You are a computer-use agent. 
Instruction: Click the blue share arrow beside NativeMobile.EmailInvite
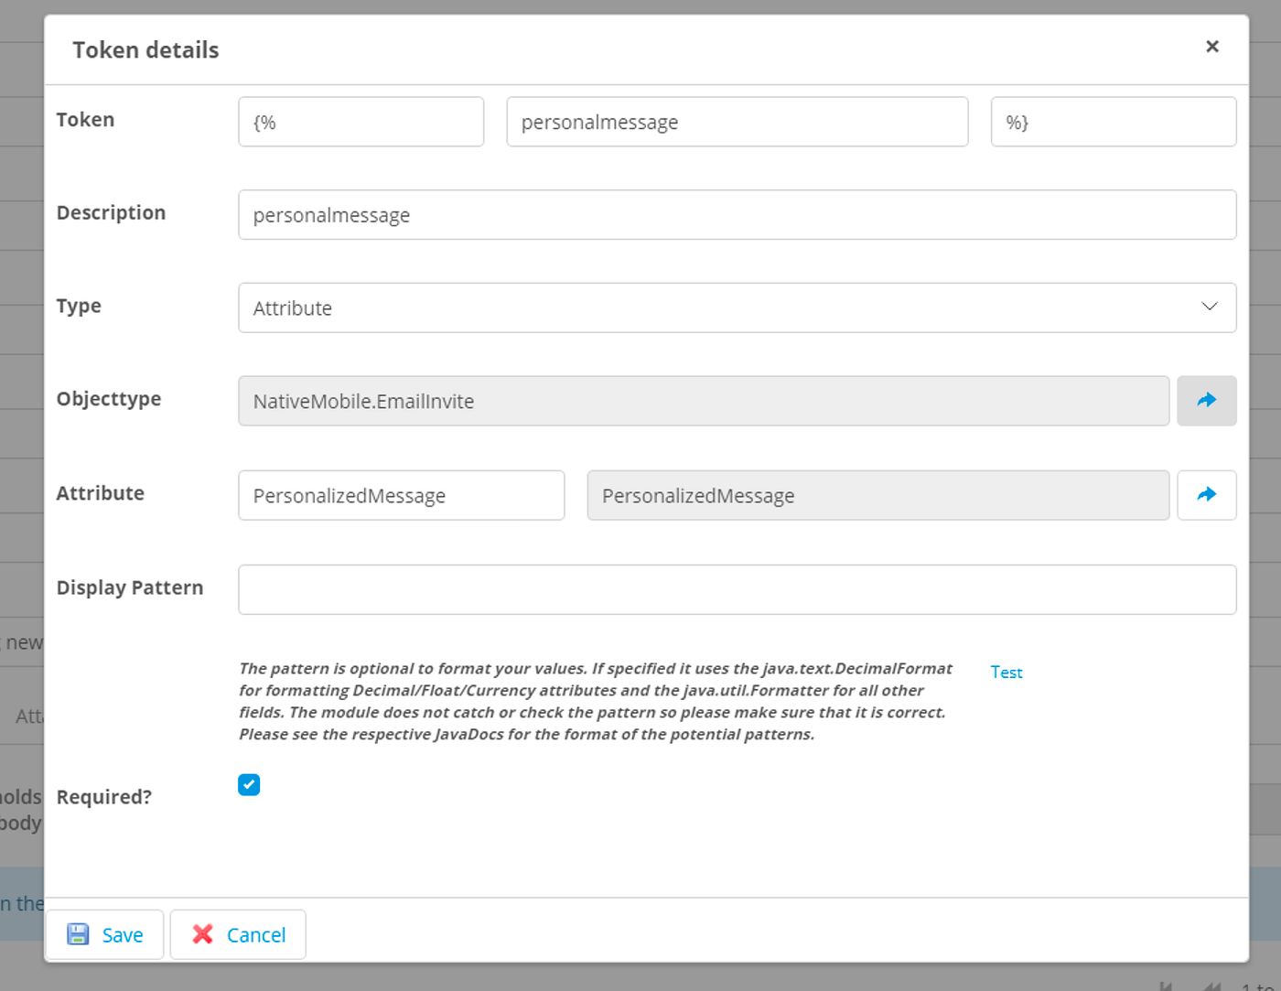coord(1207,401)
